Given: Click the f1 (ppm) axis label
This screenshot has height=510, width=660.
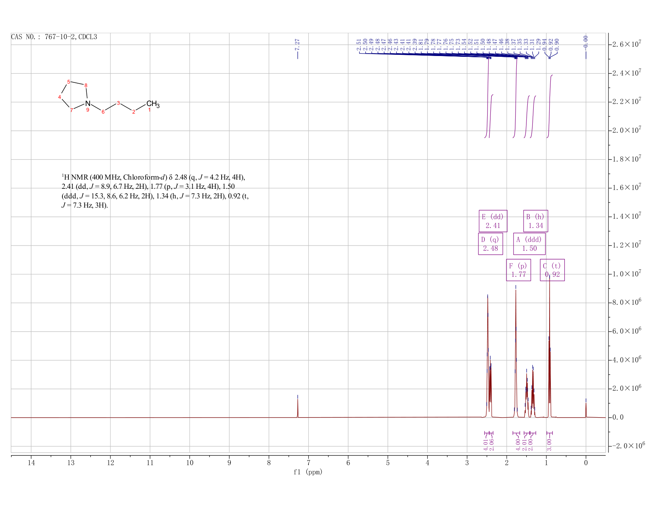Looking at the screenshot, I should pos(308,472).
